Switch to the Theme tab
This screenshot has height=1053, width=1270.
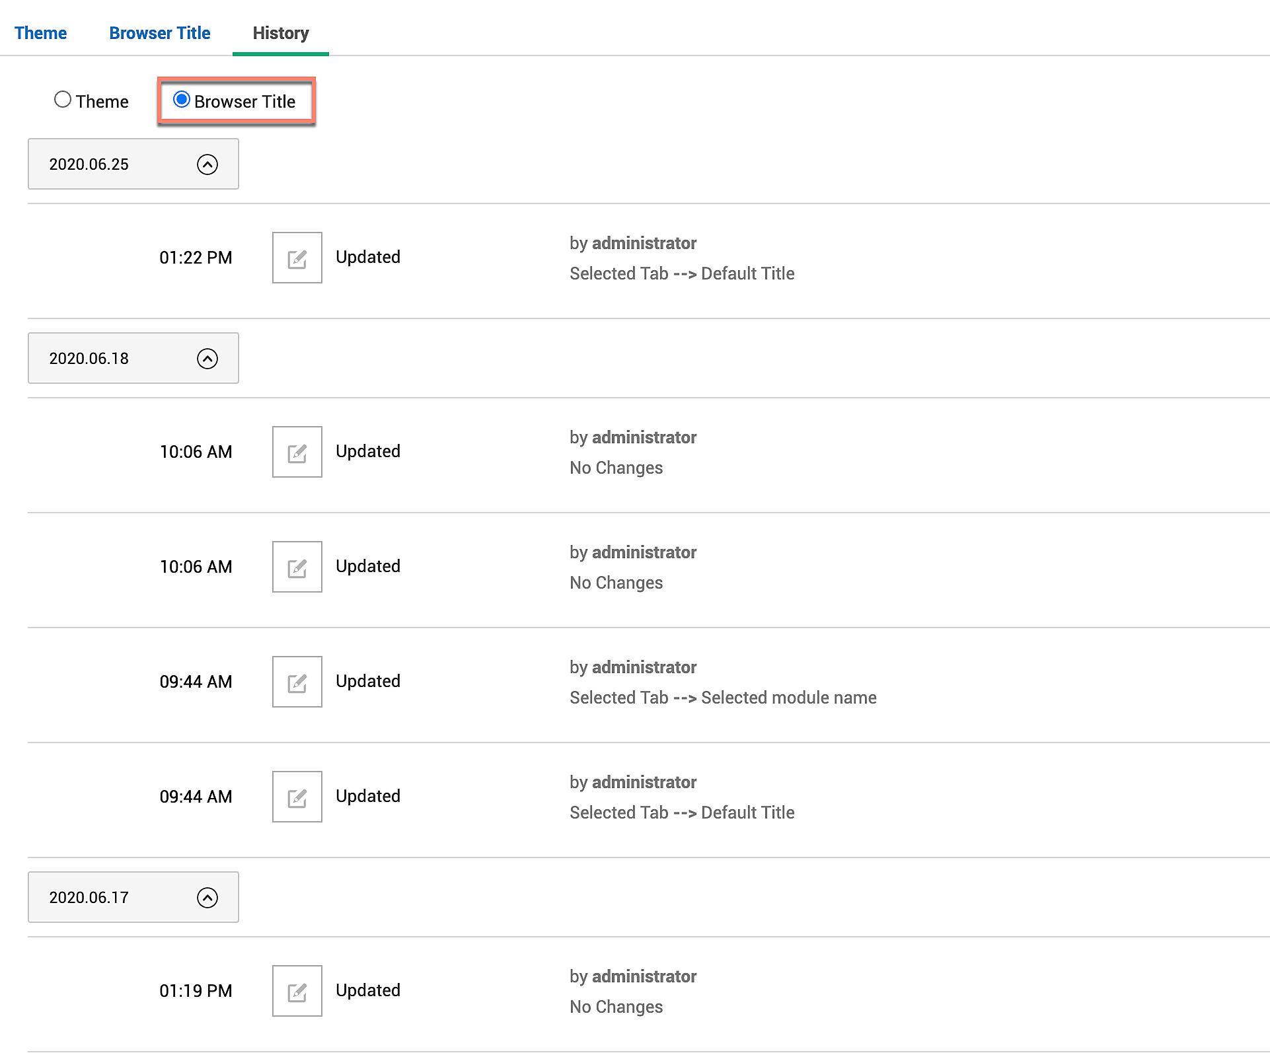pos(40,33)
